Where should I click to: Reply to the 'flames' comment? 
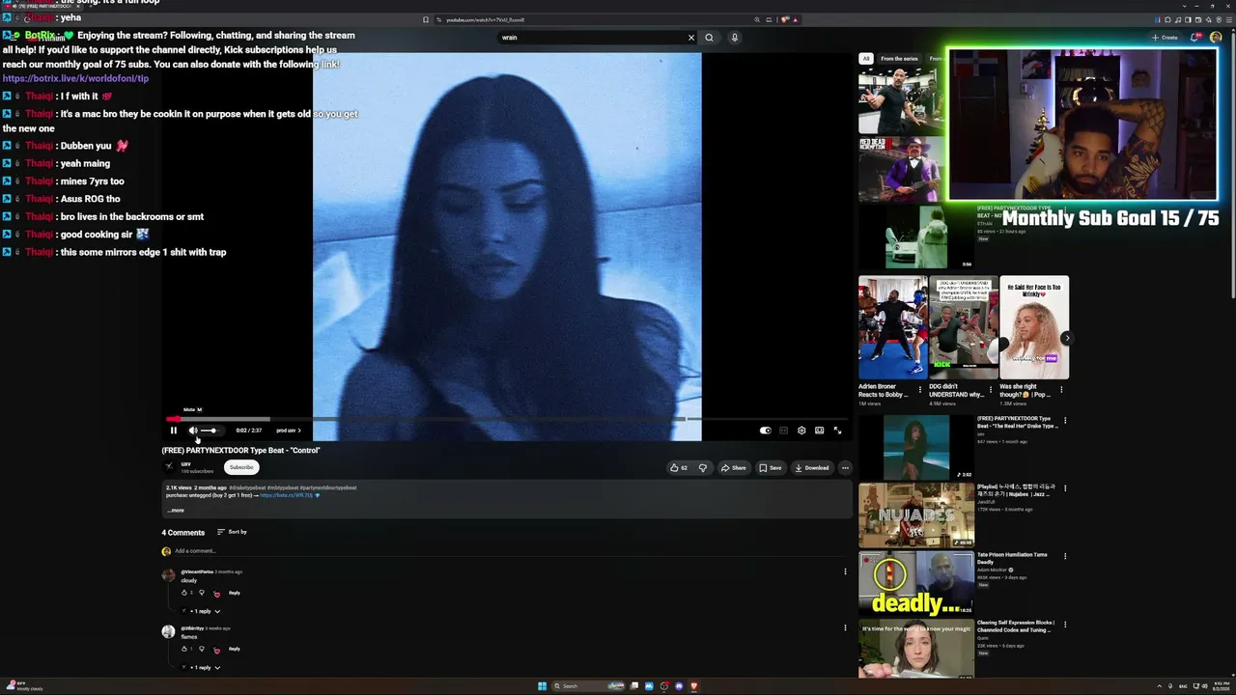point(234,649)
